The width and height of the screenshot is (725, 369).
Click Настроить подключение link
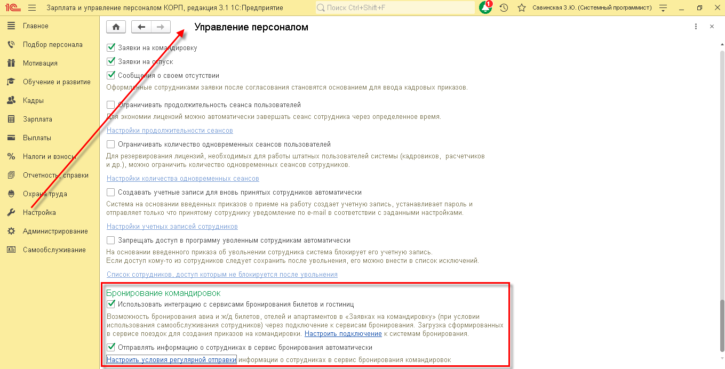click(x=343, y=334)
